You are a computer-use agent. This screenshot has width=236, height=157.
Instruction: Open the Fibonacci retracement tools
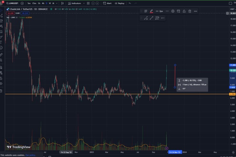(1, 21)
